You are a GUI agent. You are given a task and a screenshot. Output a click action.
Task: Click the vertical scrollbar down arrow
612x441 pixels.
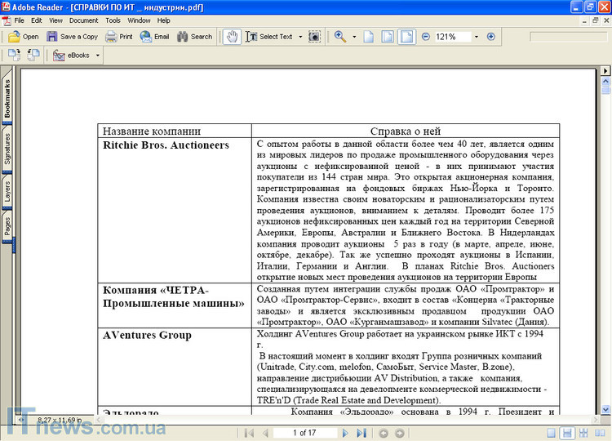click(x=605, y=410)
